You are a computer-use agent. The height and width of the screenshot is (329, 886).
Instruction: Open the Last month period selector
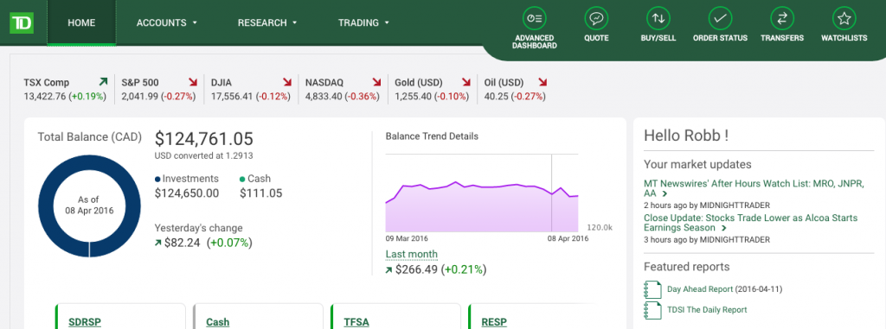[411, 255]
